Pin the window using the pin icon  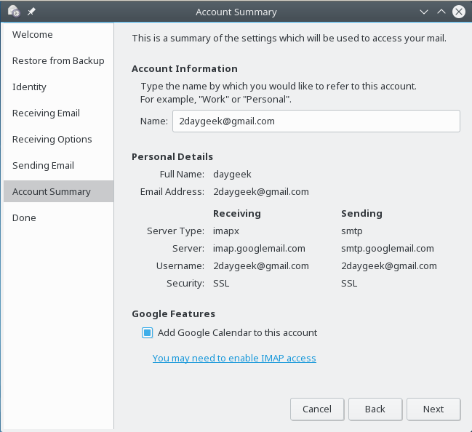click(31, 12)
